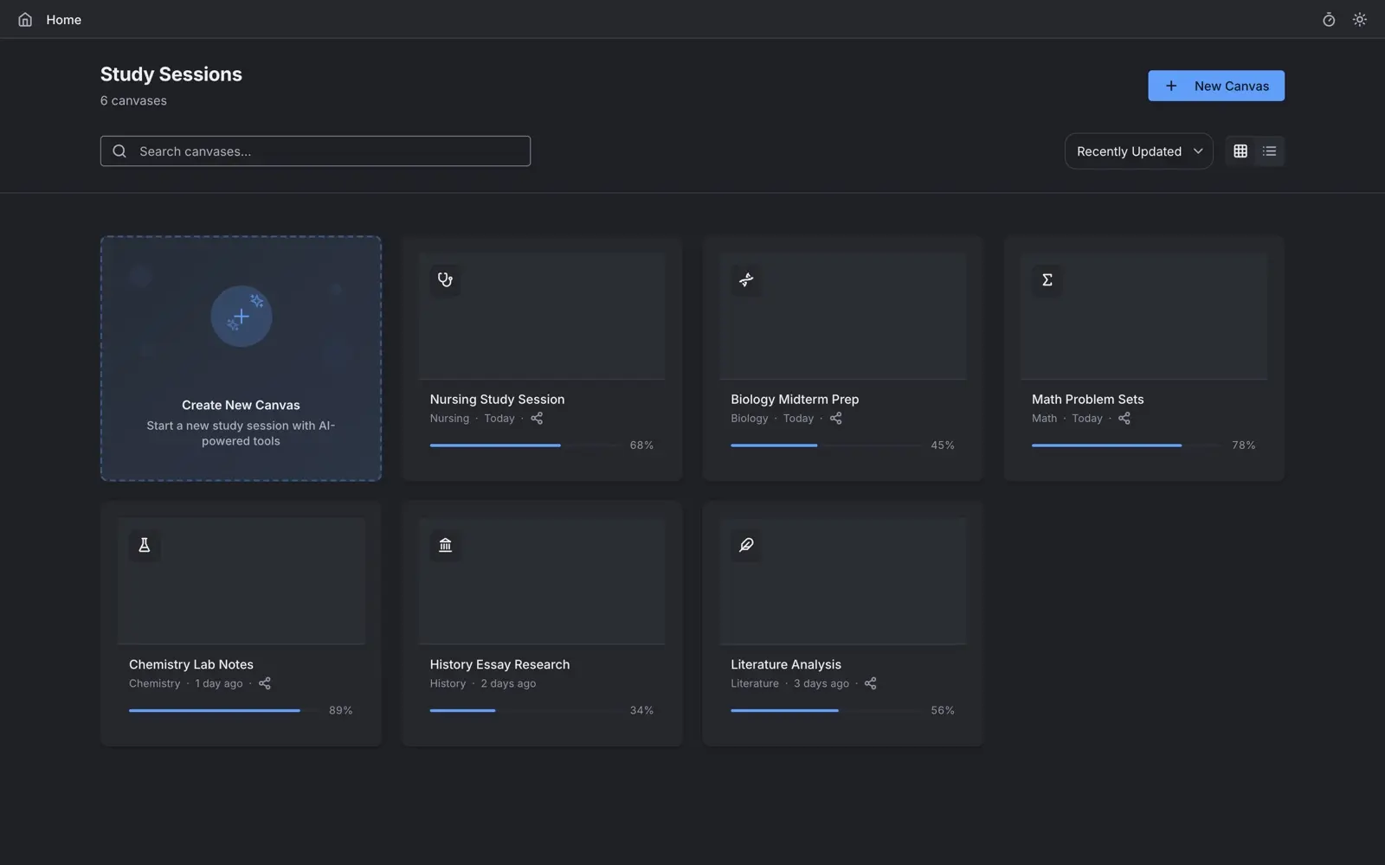Click the Create New Canvas card
The height and width of the screenshot is (865, 1385).
(x=241, y=358)
